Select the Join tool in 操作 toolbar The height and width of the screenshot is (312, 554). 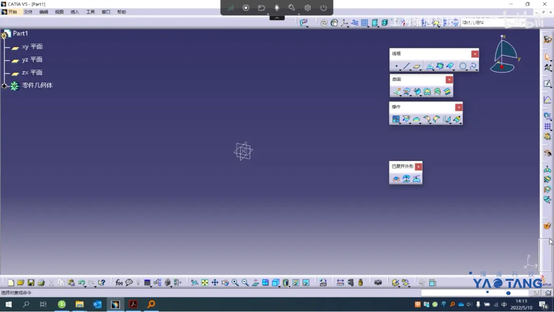pyautogui.click(x=396, y=119)
